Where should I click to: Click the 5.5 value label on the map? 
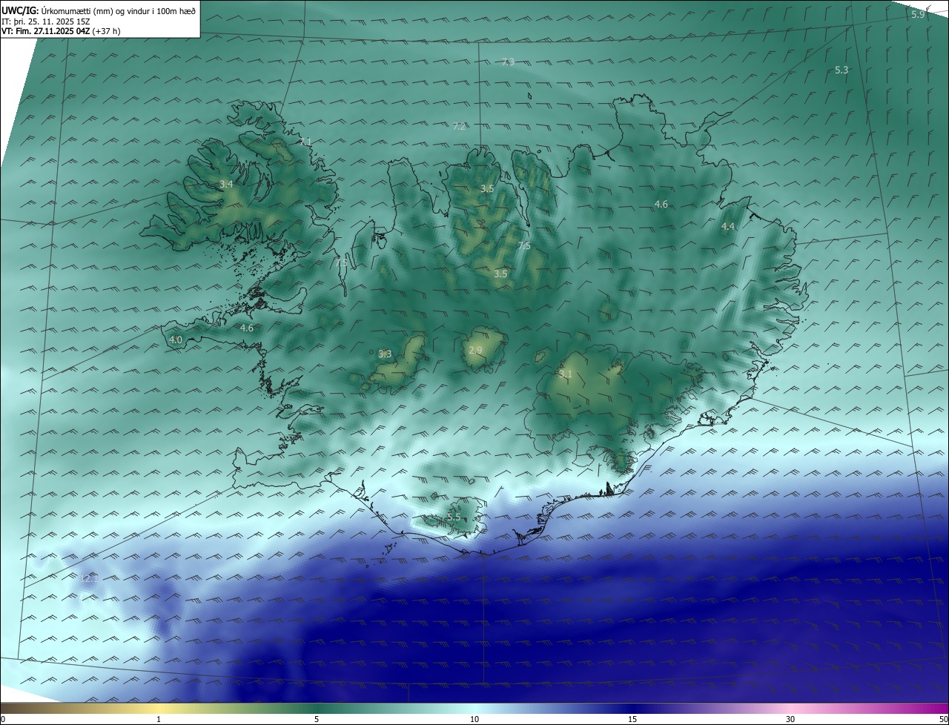(454, 517)
